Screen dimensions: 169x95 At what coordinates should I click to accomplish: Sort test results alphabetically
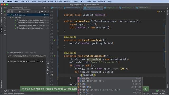(16, 11)
